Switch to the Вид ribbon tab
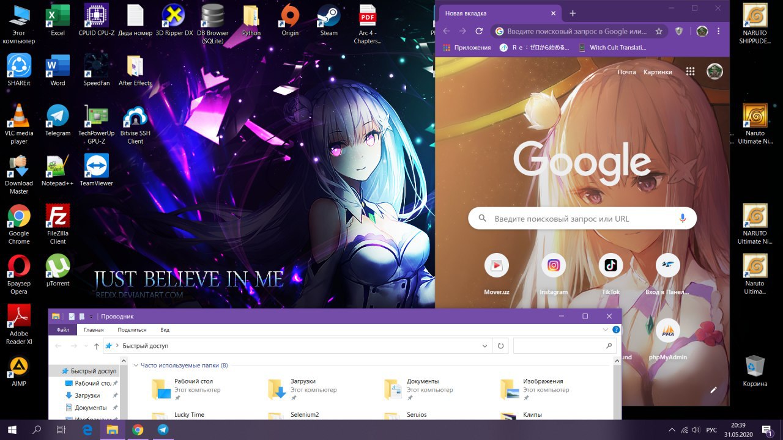Screen dimensions: 783x440 click(165, 329)
